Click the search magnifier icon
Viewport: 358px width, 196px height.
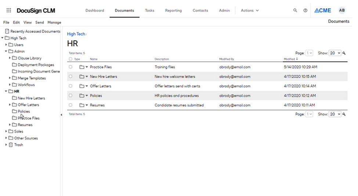295,11
